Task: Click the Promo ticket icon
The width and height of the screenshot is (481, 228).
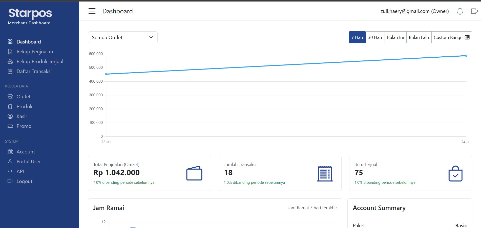Action: pos(10,126)
